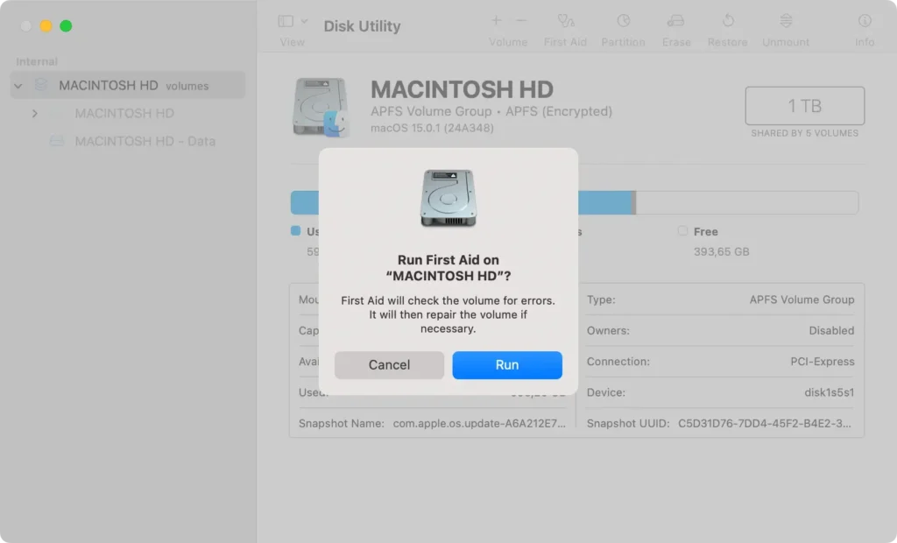Click the blue Used color swatch

(296, 230)
